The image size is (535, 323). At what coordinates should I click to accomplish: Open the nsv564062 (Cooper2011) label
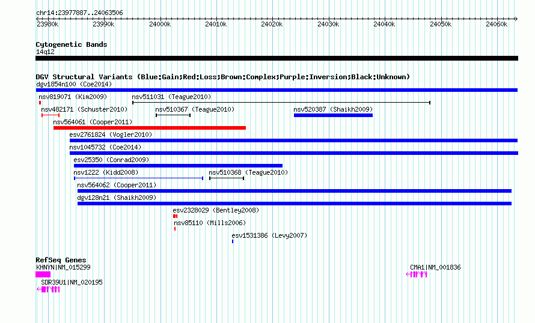[117, 185]
